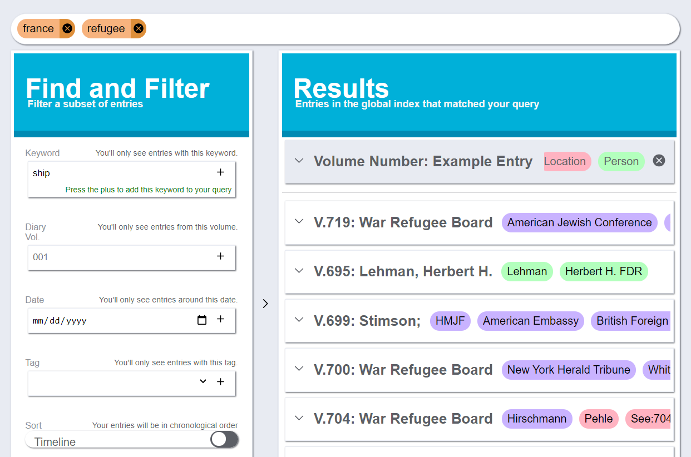Collapse the Find and Filter panel arrow

pyautogui.click(x=265, y=304)
